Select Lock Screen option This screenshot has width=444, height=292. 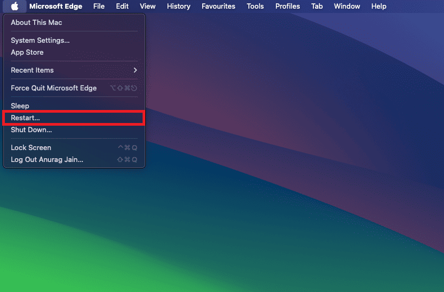31,148
